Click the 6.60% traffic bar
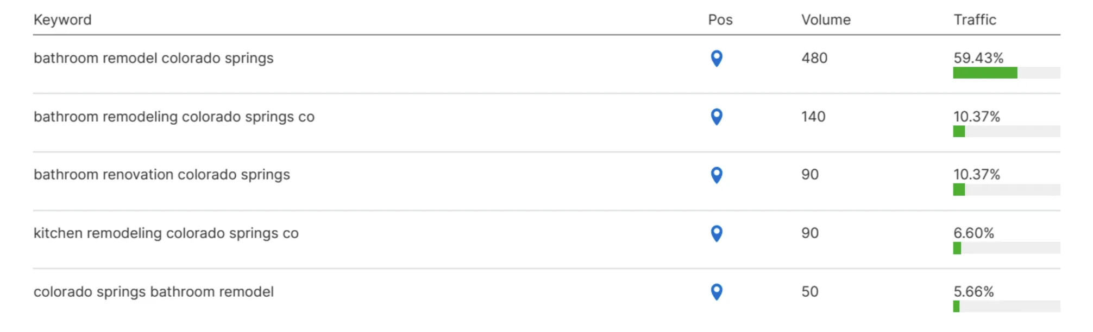 tap(1006, 248)
